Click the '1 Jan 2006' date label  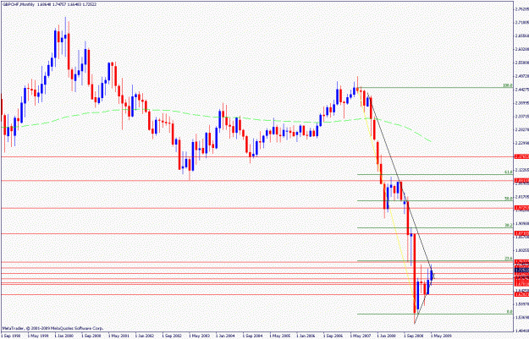[x=306, y=336]
